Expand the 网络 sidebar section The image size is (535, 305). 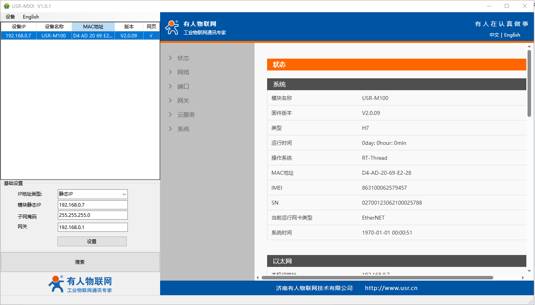(183, 72)
